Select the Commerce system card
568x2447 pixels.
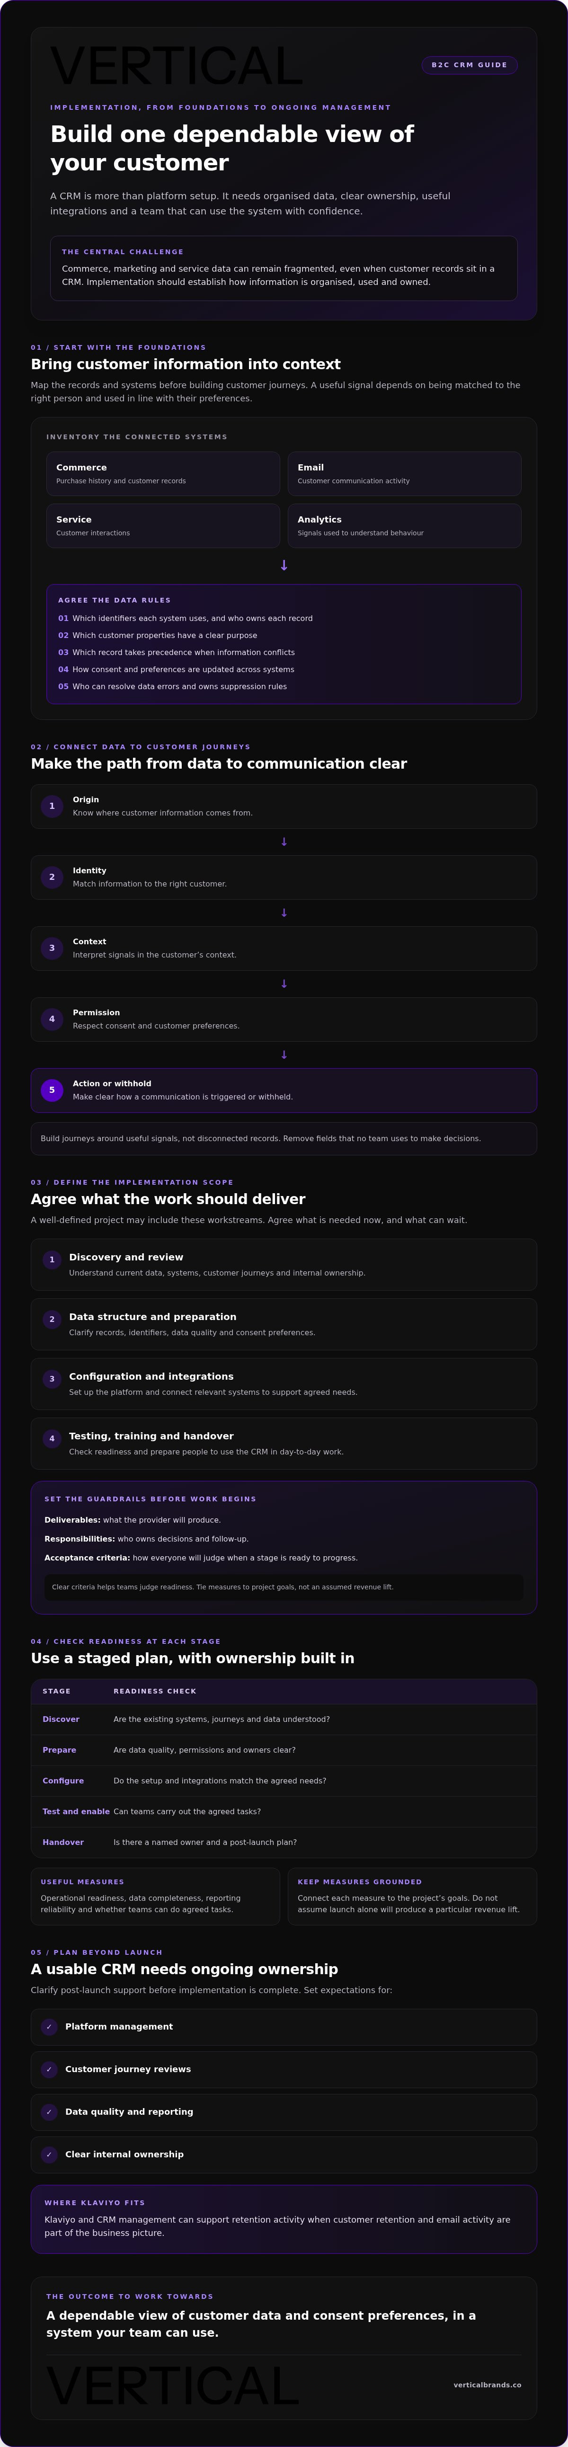(163, 474)
